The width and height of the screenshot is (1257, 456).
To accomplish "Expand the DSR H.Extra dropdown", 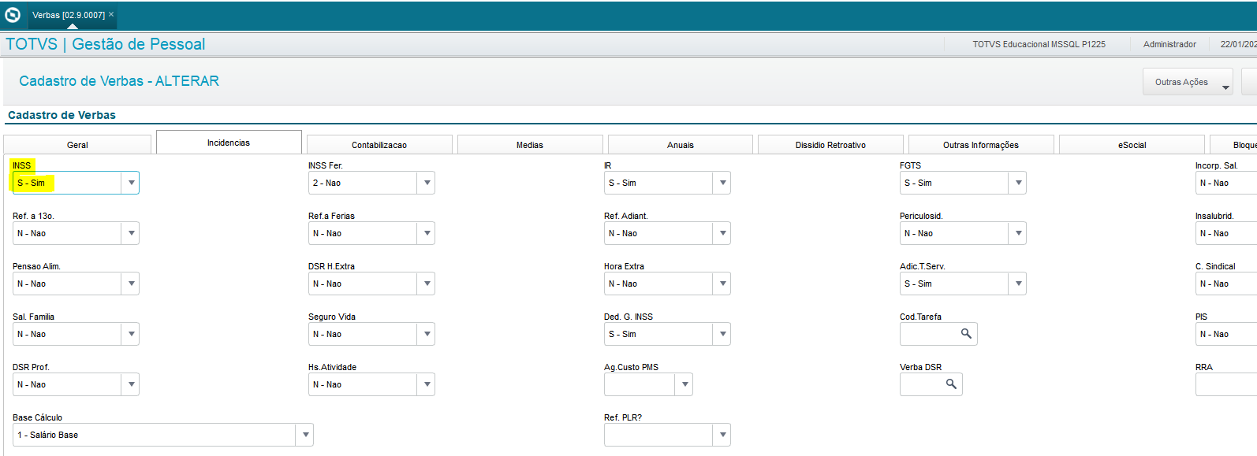I will point(427,284).
